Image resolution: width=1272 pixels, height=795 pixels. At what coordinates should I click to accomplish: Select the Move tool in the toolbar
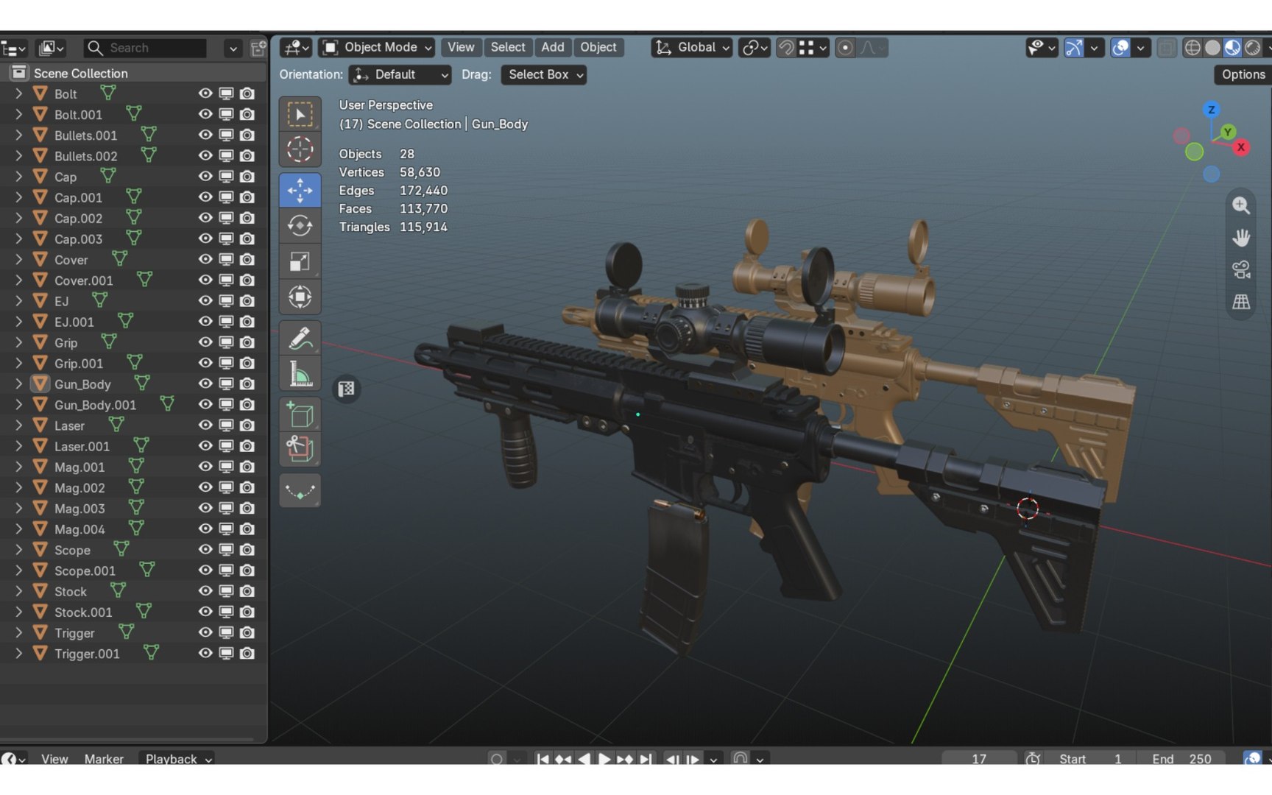300,191
